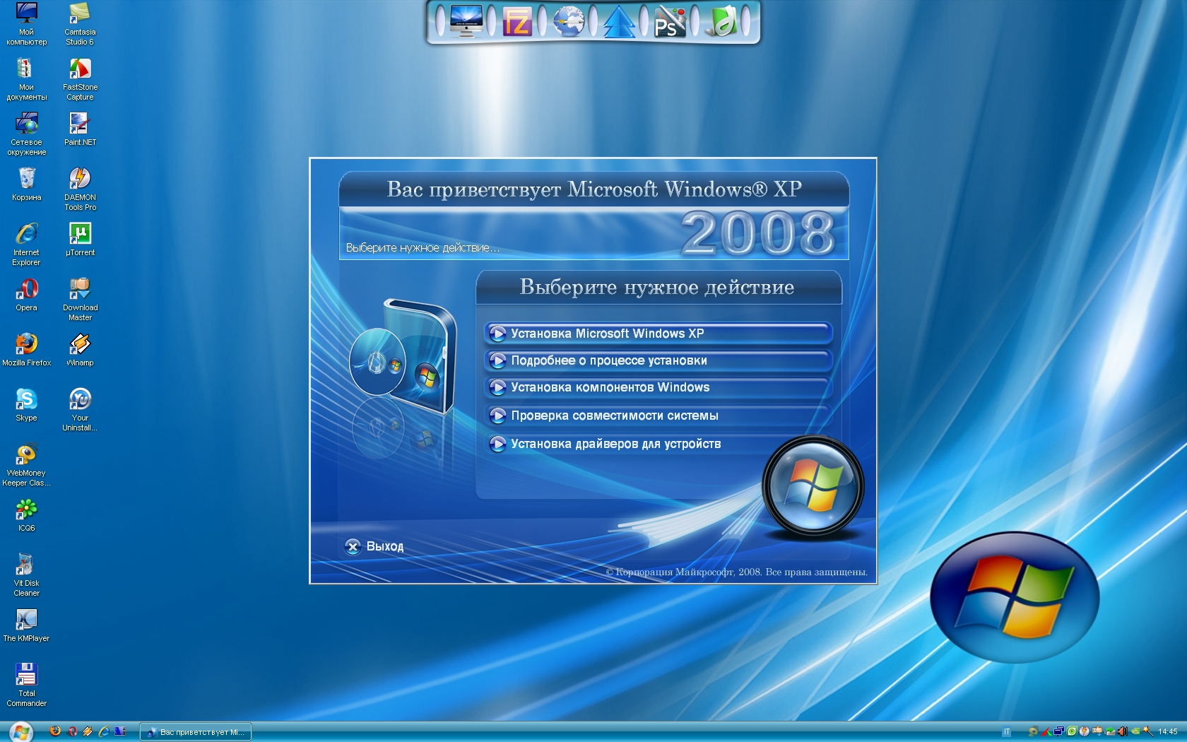Launch FileZilla from the top dock
This screenshot has height=742, width=1187.
[517, 22]
